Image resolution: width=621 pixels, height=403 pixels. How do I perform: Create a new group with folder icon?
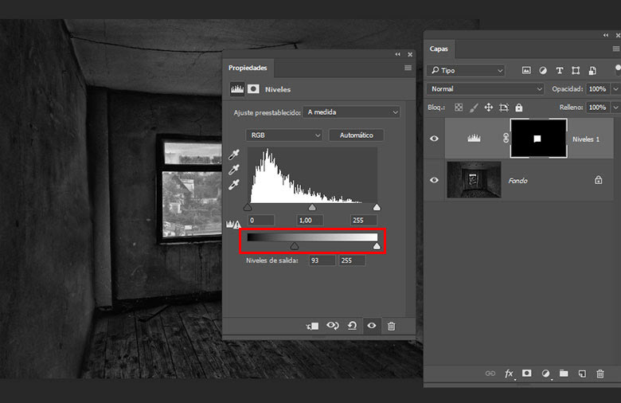(x=564, y=373)
